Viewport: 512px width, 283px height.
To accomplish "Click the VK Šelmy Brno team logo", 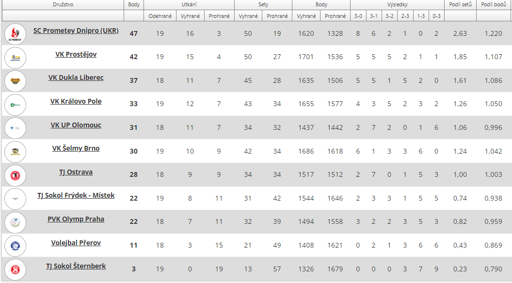I will 16,152.
